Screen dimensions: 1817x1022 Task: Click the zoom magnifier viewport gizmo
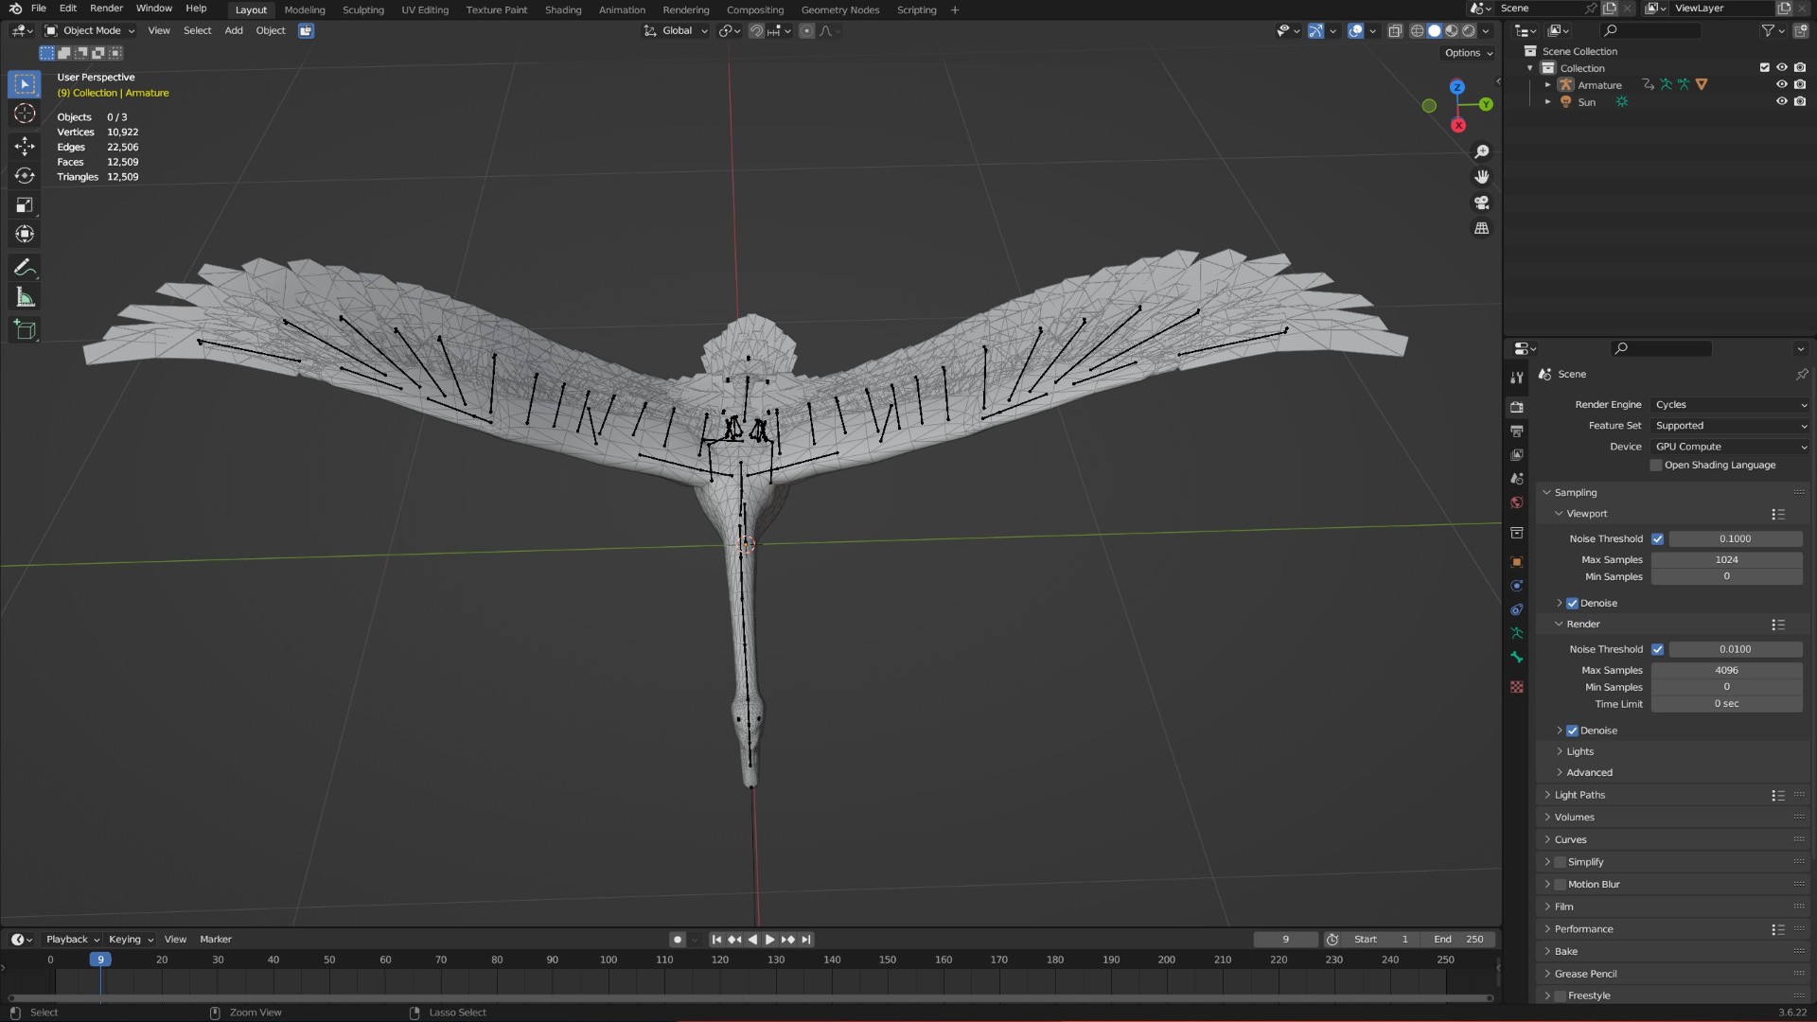pos(1482,152)
